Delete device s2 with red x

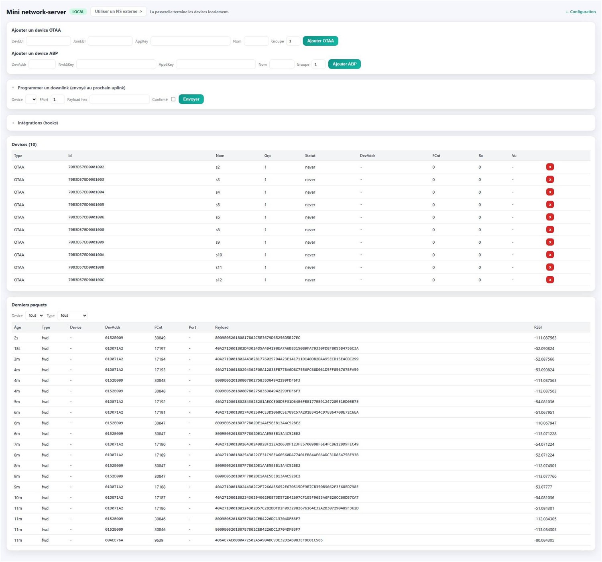tap(550, 167)
